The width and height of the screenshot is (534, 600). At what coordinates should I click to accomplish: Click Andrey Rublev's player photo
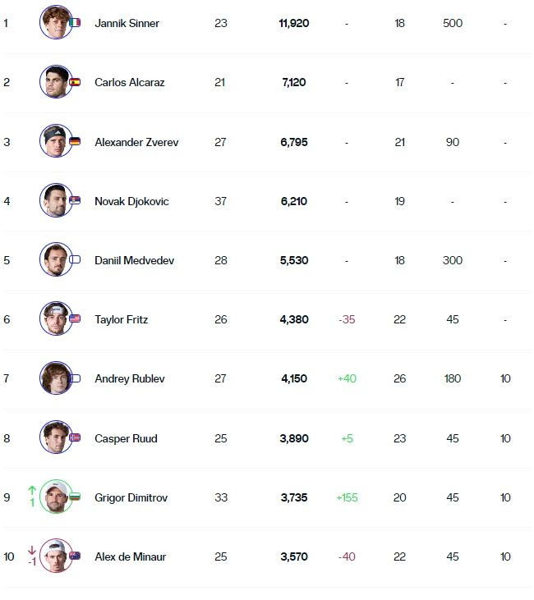[55, 378]
